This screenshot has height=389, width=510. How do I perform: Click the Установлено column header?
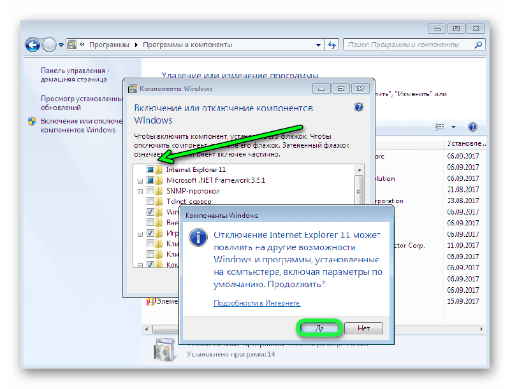(x=465, y=143)
